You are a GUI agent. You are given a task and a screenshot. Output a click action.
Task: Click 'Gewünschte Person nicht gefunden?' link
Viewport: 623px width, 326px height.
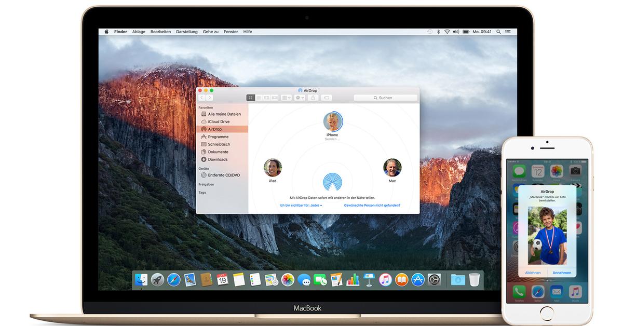click(372, 206)
